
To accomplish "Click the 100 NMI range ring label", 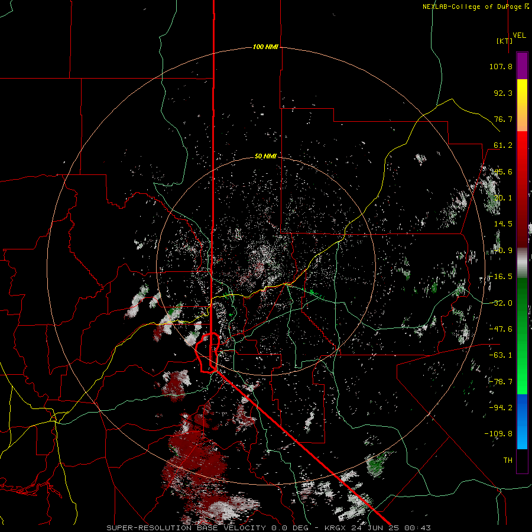I will click(265, 47).
